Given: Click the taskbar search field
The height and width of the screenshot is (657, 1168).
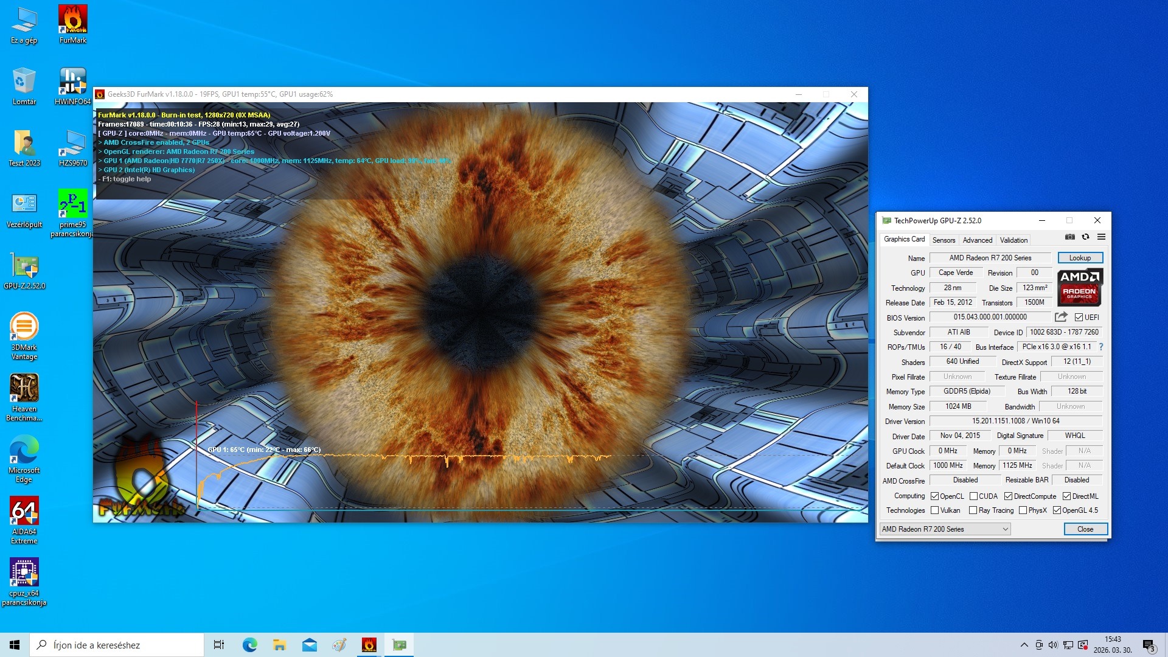Looking at the screenshot, I should 117,645.
